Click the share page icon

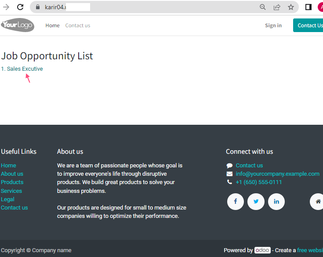click(x=277, y=7)
